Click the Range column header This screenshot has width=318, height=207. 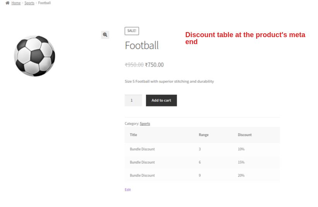pos(203,135)
